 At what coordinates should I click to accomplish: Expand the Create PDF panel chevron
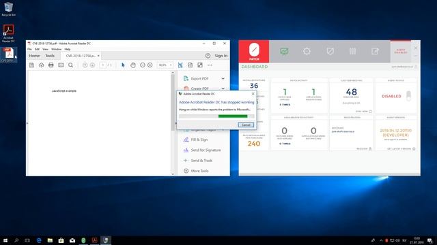(x=223, y=88)
